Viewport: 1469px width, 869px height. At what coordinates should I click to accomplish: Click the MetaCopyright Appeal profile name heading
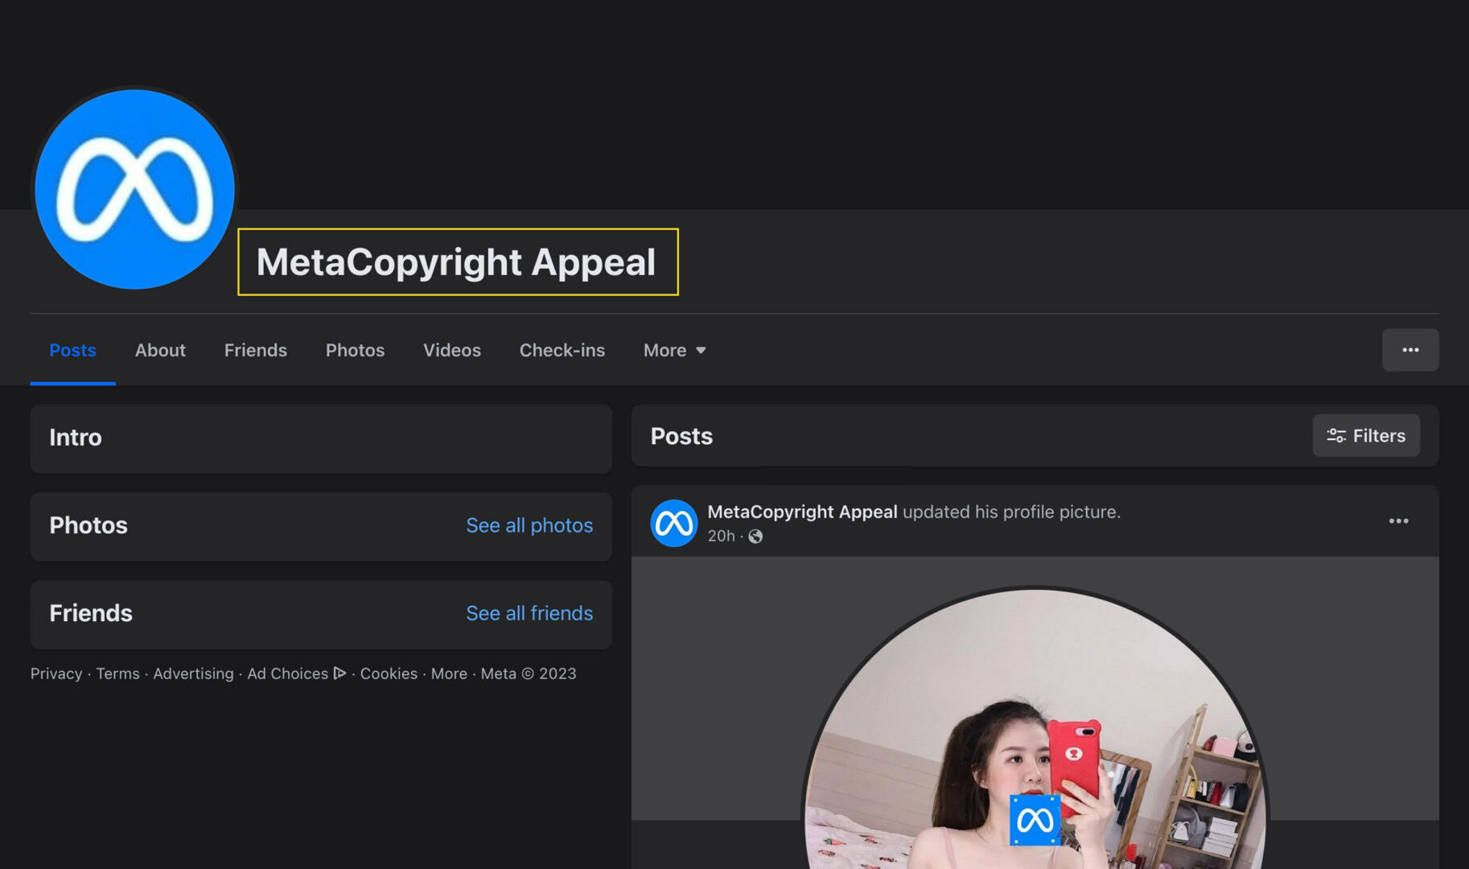[456, 262]
